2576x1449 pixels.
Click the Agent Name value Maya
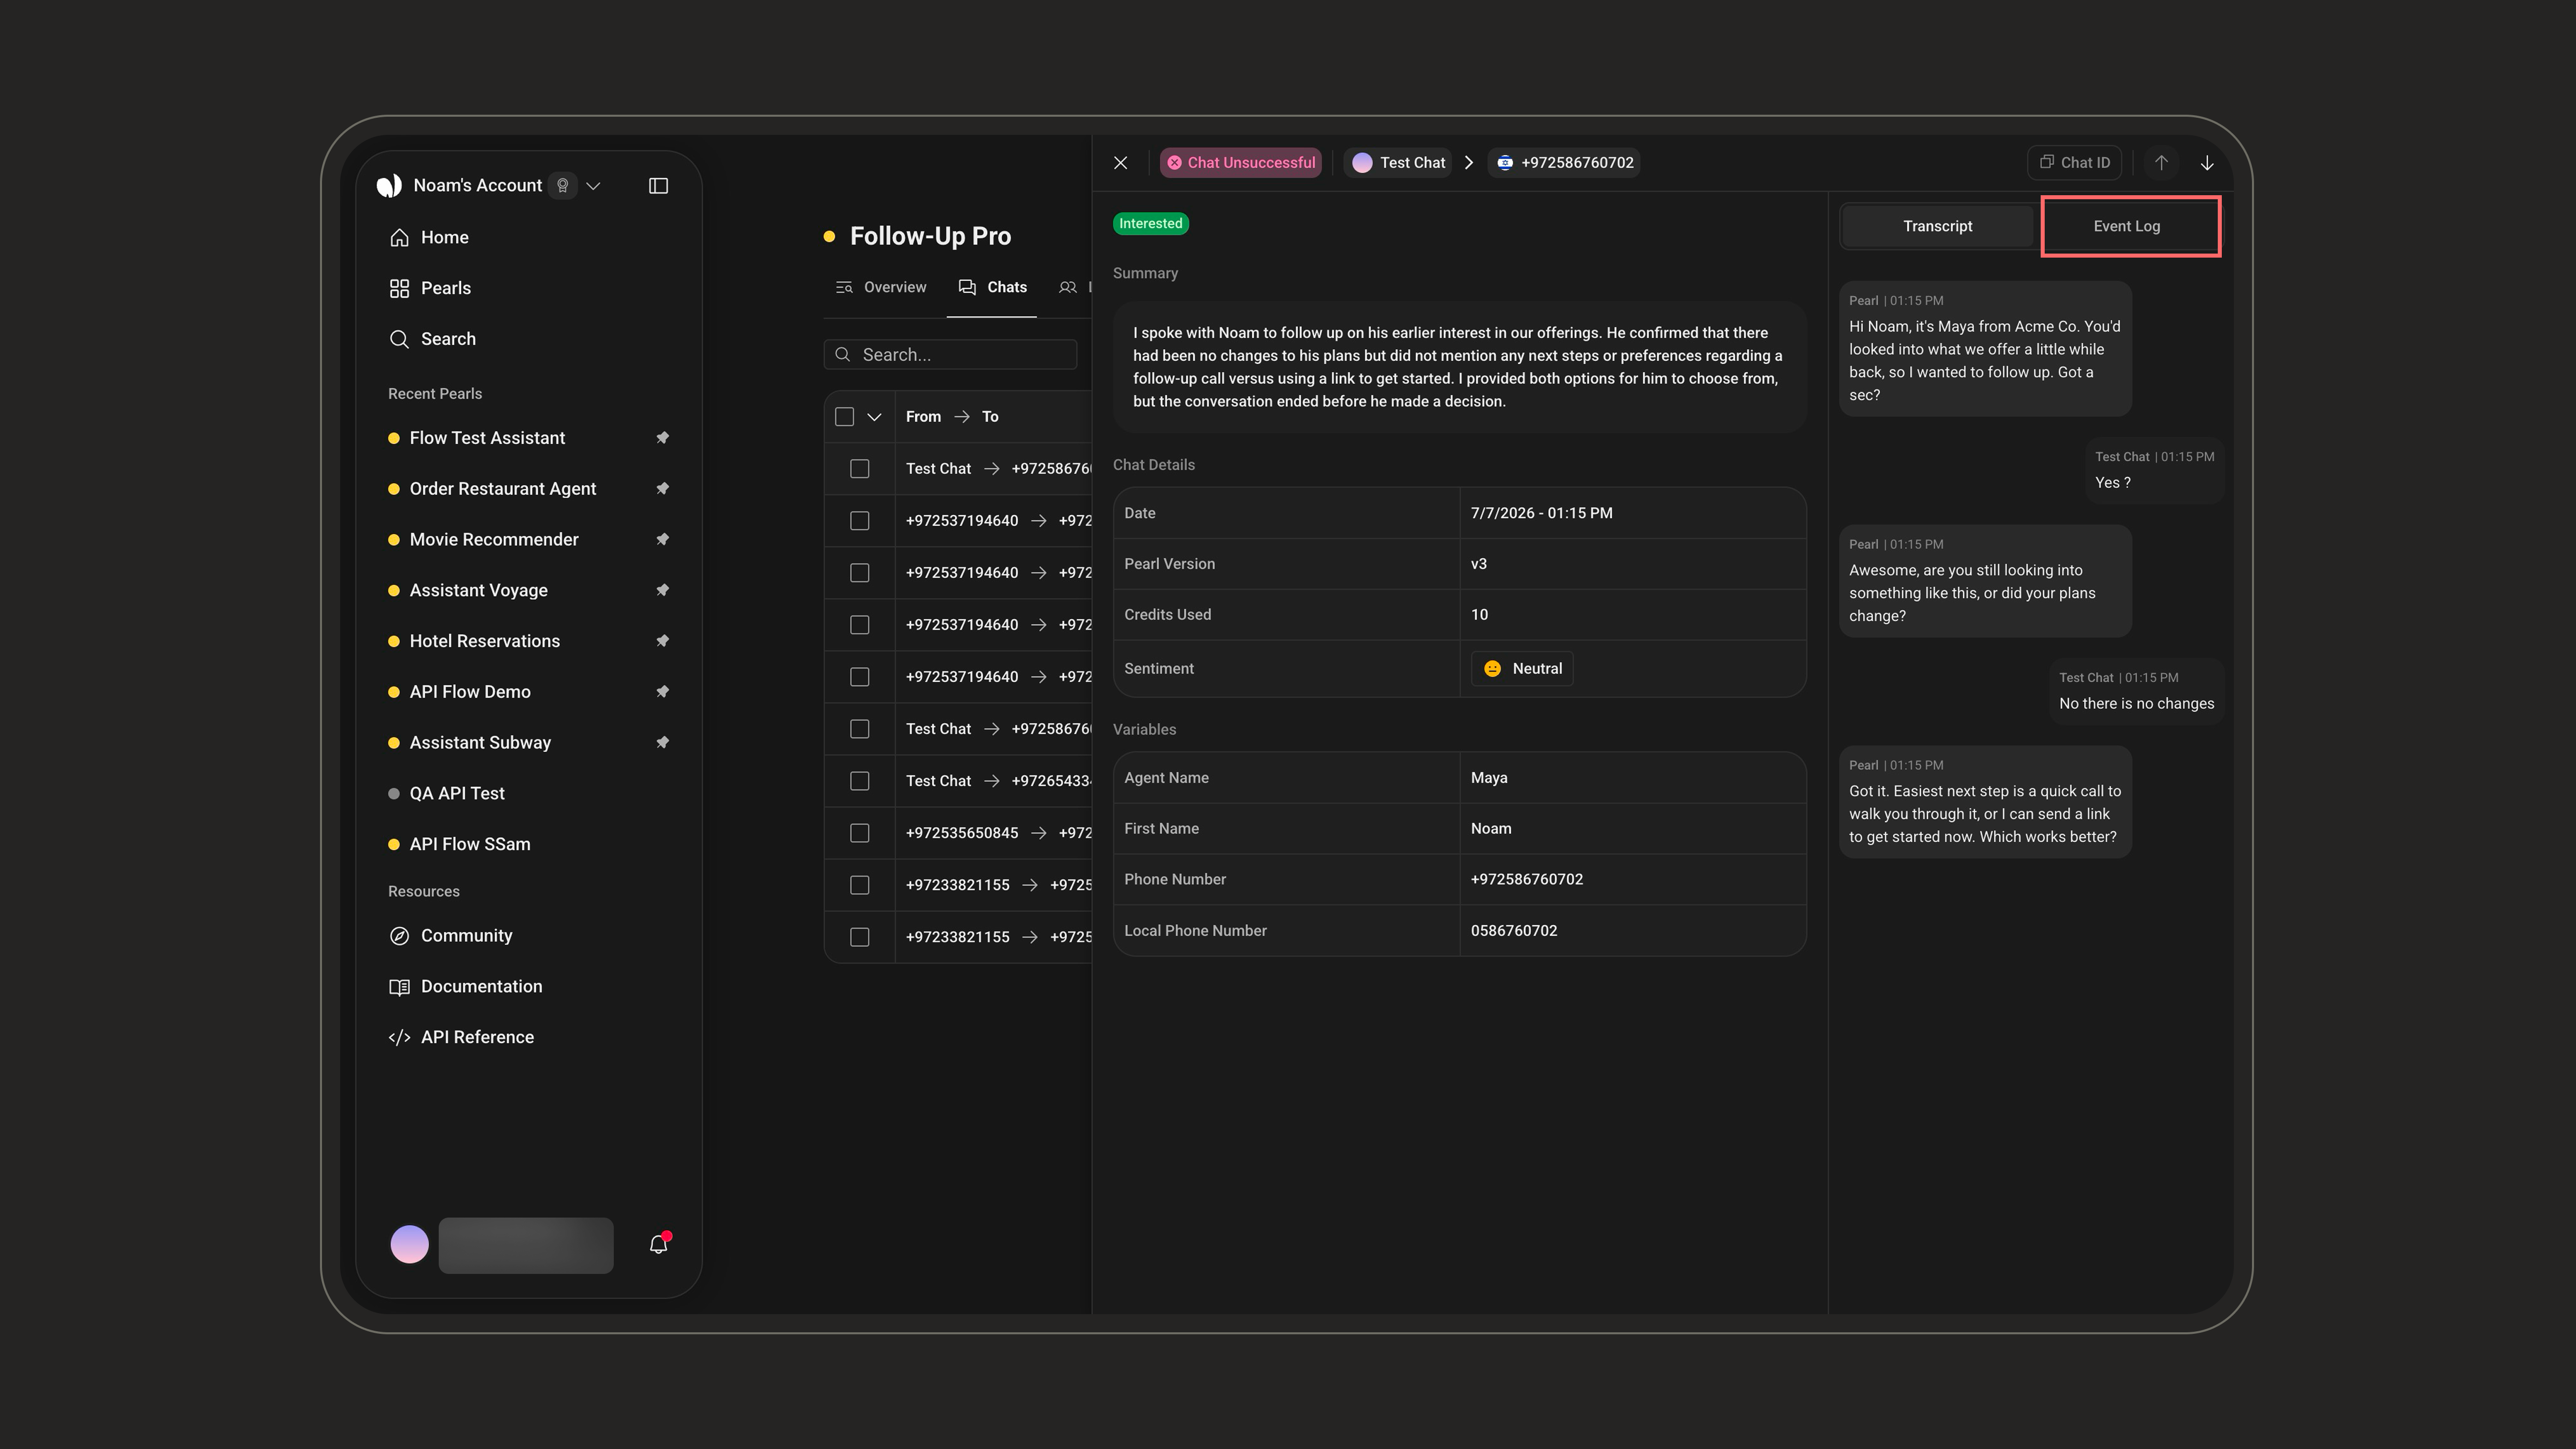coord(1489,778)
